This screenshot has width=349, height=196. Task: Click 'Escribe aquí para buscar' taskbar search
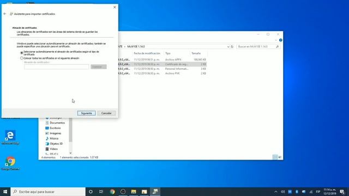(48, 192)
